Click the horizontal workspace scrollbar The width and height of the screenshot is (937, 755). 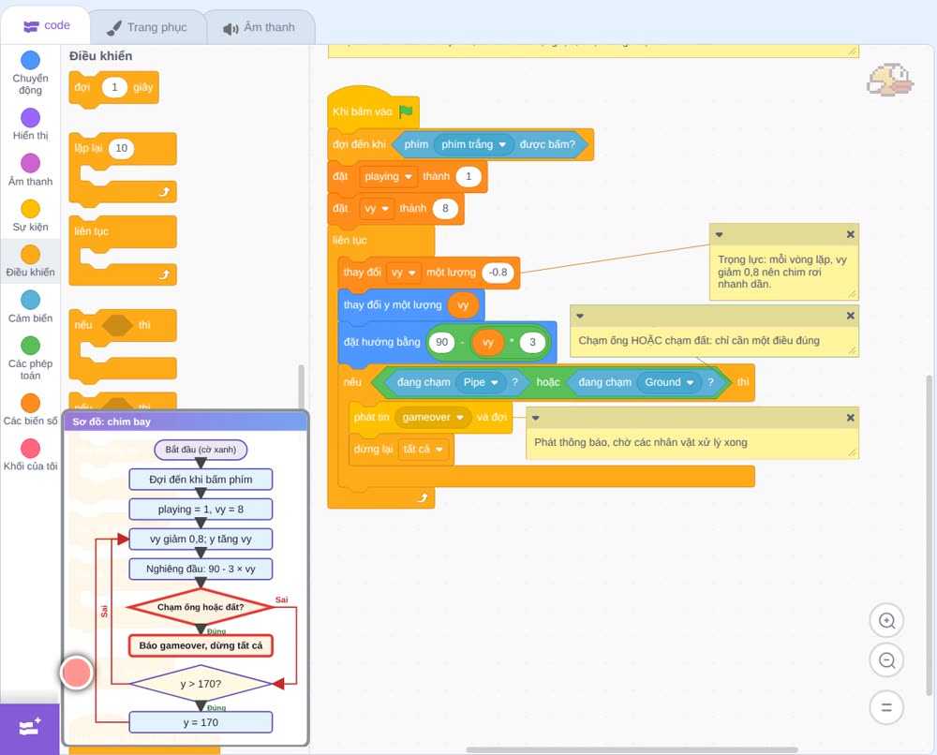[632, 749]
